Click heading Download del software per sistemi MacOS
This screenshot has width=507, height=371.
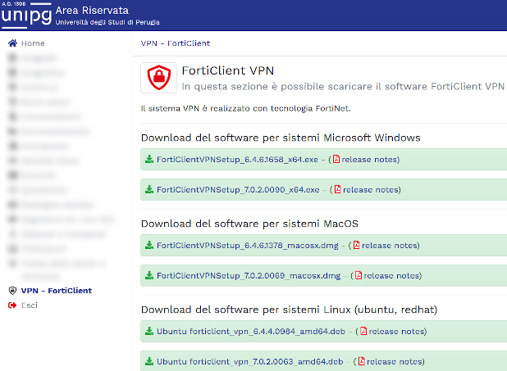249,224
